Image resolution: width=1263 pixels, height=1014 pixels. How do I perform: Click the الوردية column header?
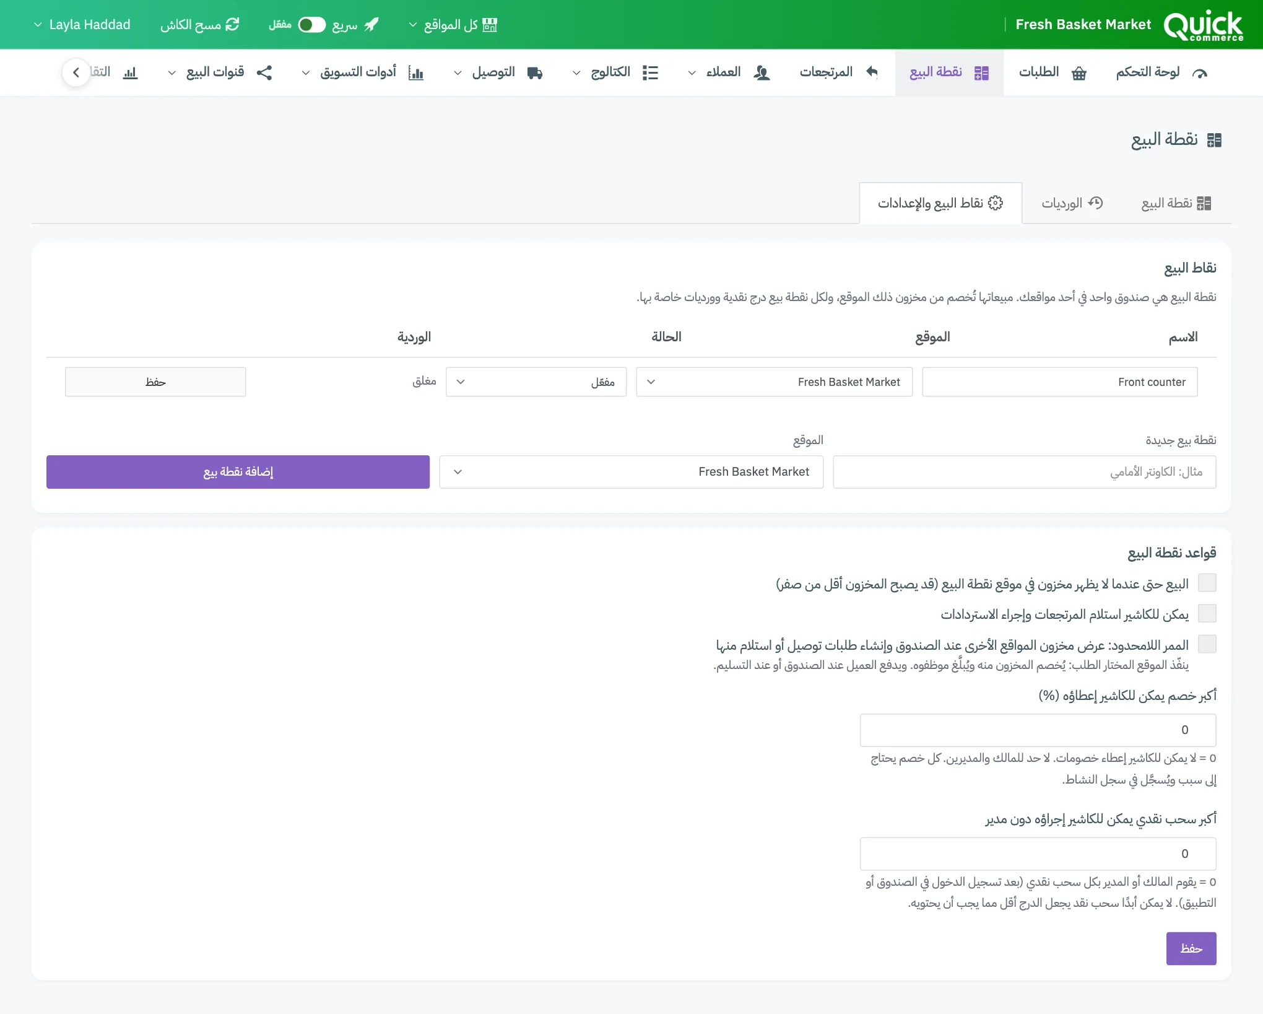pos(414,337)
